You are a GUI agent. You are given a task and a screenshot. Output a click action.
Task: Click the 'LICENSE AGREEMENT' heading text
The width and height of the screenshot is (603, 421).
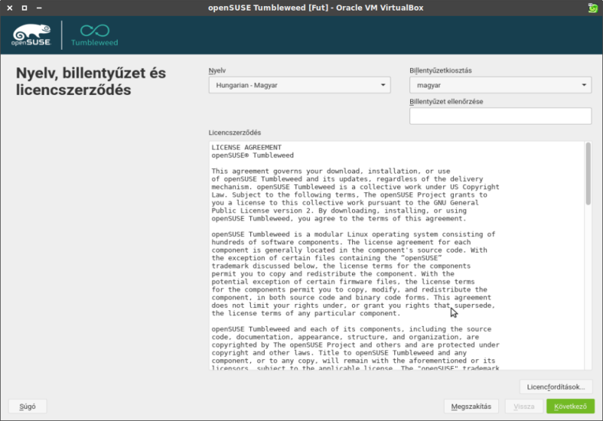[246, 147]
